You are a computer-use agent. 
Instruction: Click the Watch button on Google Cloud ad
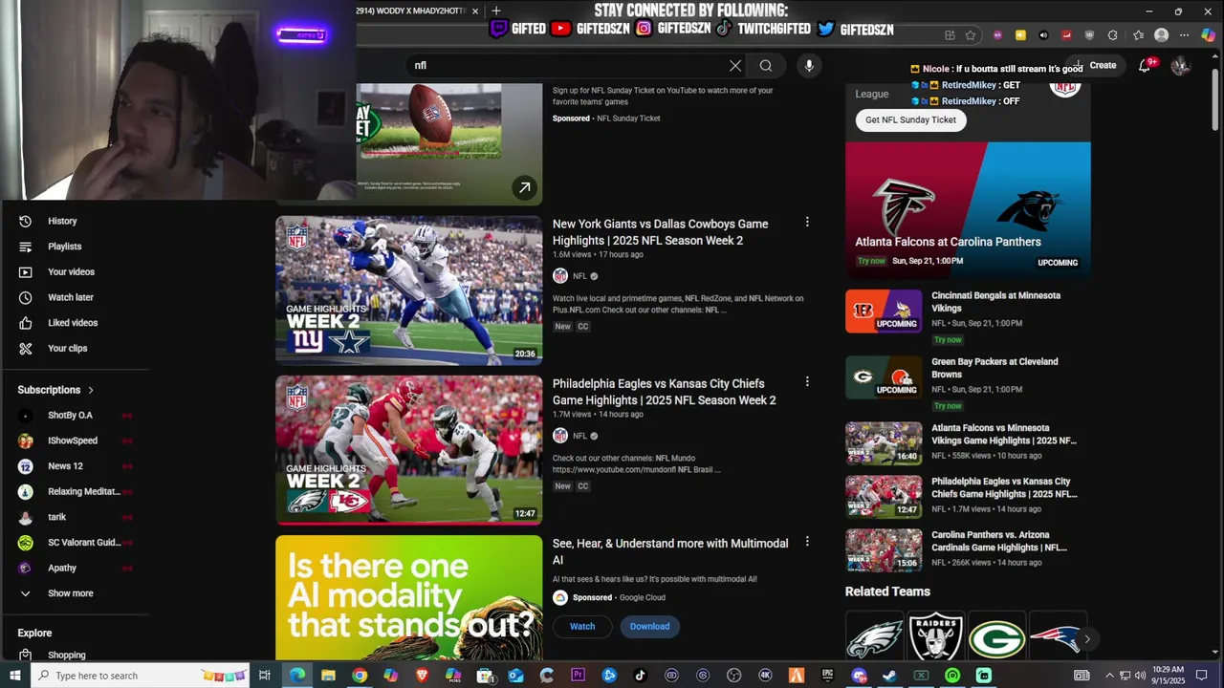pyautogui.click(x=582, y=627)
